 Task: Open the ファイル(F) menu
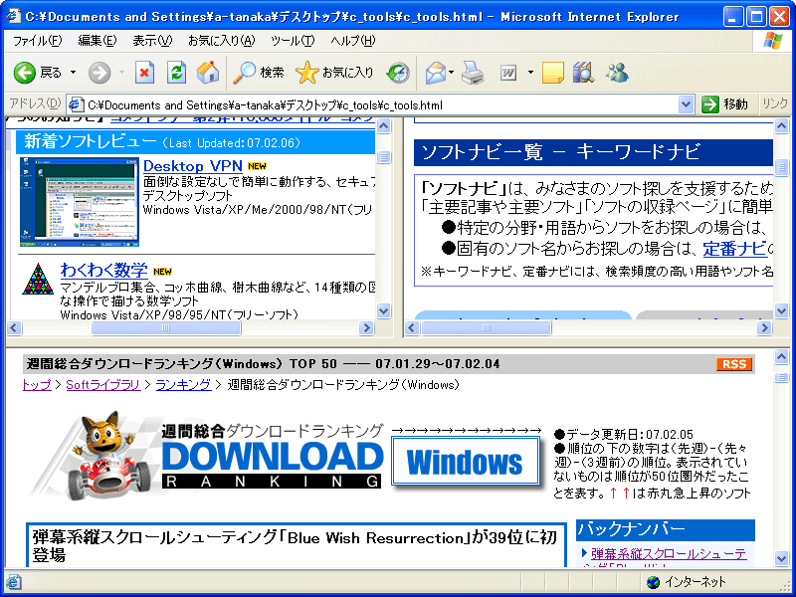[x=37, y=41]
